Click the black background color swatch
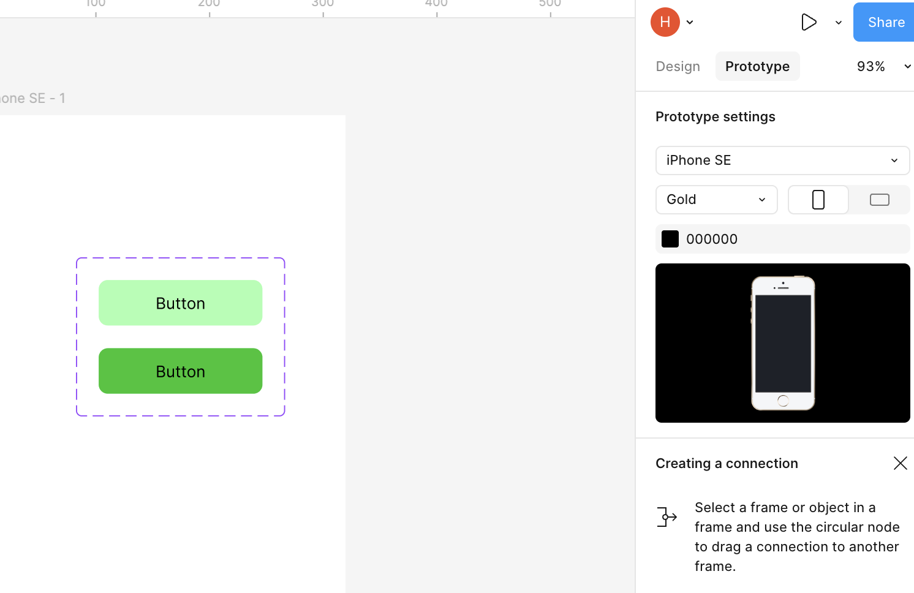Screen dimensions: 914x593 click(670, 239)
